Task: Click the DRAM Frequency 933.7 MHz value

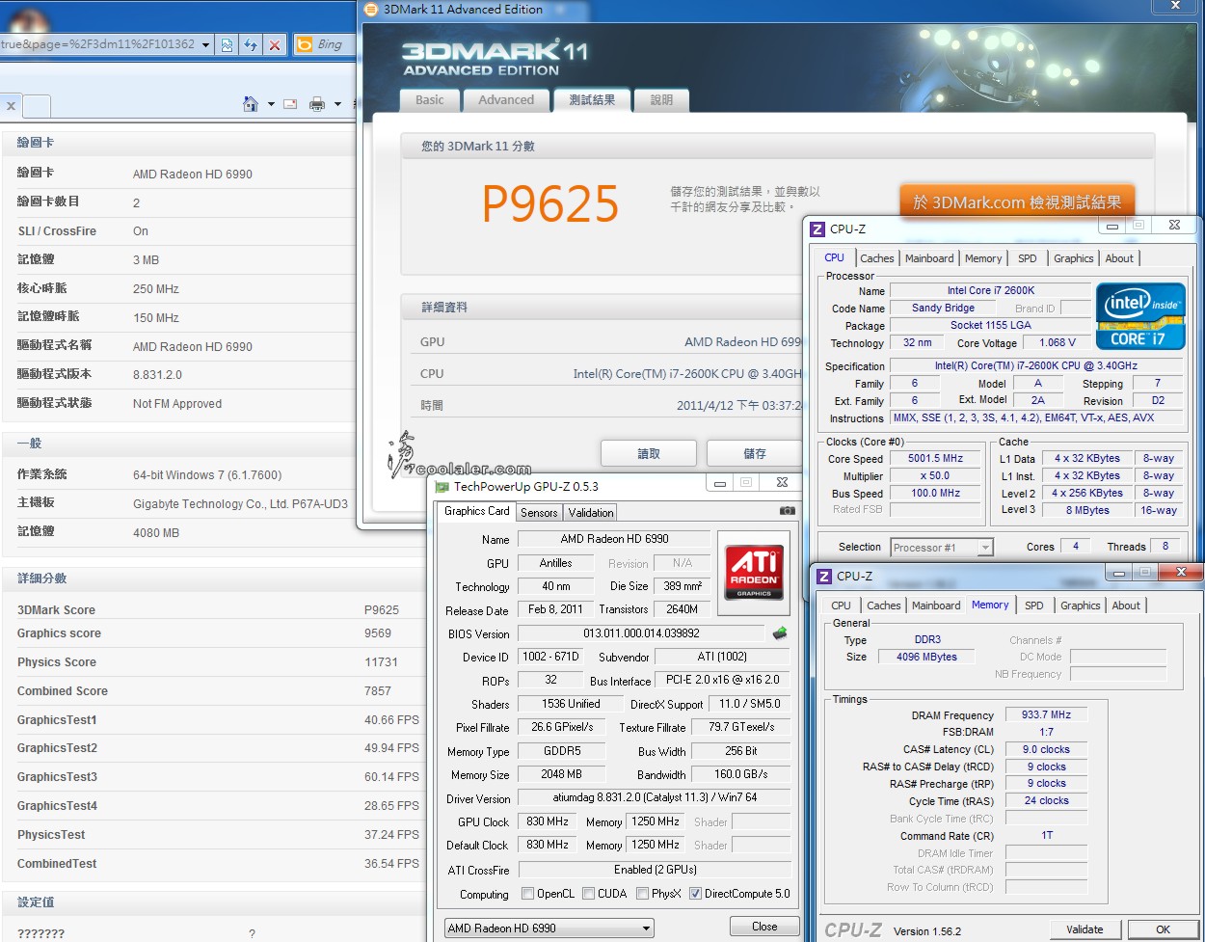Action: tap(1046, 714)
